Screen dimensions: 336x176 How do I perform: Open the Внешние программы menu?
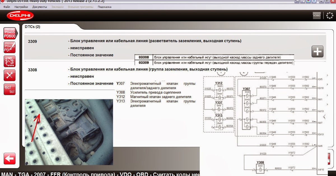81,7
